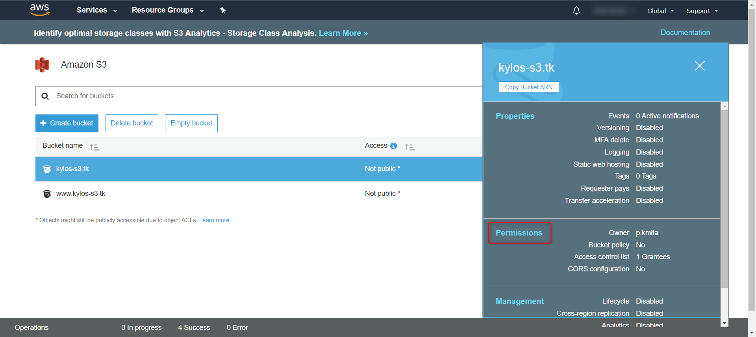This screenshot has width=756, height=337.
Task: Expand the Resource Groups menu
Action: pyautogui.click(x=168, y=10)
